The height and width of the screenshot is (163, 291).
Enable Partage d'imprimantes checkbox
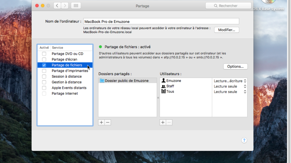click(x=44, y=71)
